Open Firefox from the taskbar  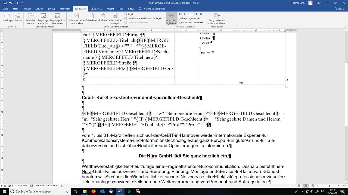94,191
